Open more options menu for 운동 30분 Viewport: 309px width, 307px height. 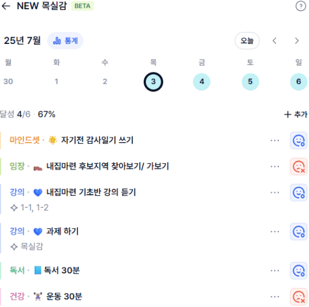click(275, 297)
